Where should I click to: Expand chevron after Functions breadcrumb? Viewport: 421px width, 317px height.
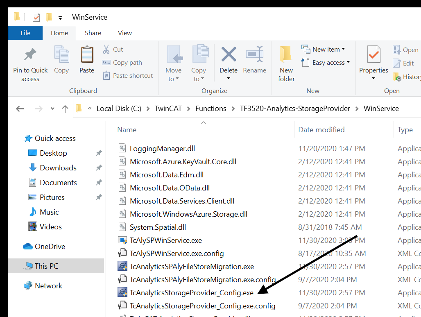[x=233, y=109]
